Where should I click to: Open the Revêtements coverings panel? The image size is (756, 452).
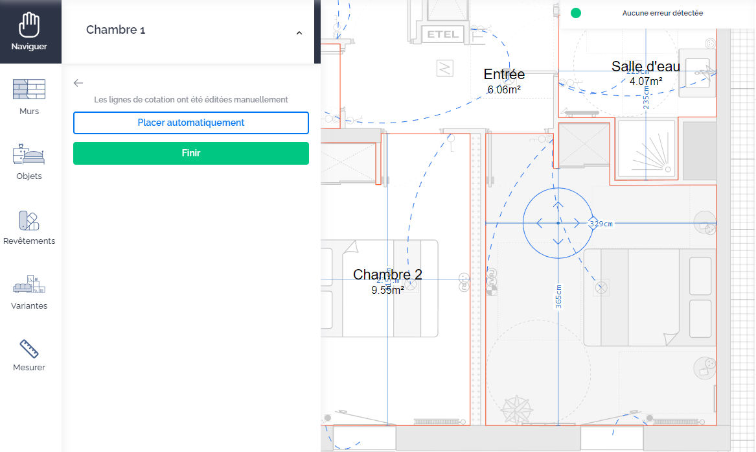click(29, 227)
